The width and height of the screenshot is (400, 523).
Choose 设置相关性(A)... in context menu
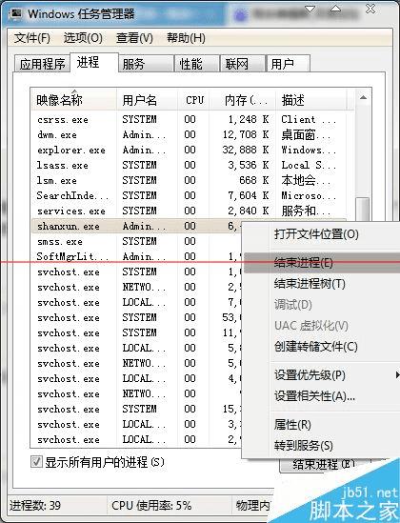(321, 396)
